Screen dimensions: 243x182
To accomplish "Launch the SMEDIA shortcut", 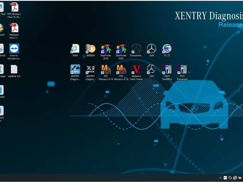I will [x=91, y=50].
